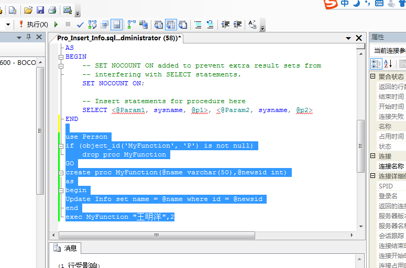Viewport: 406px width, 268px height.
Task: Toggle include actual execution plan
Action: coord(131,25)
